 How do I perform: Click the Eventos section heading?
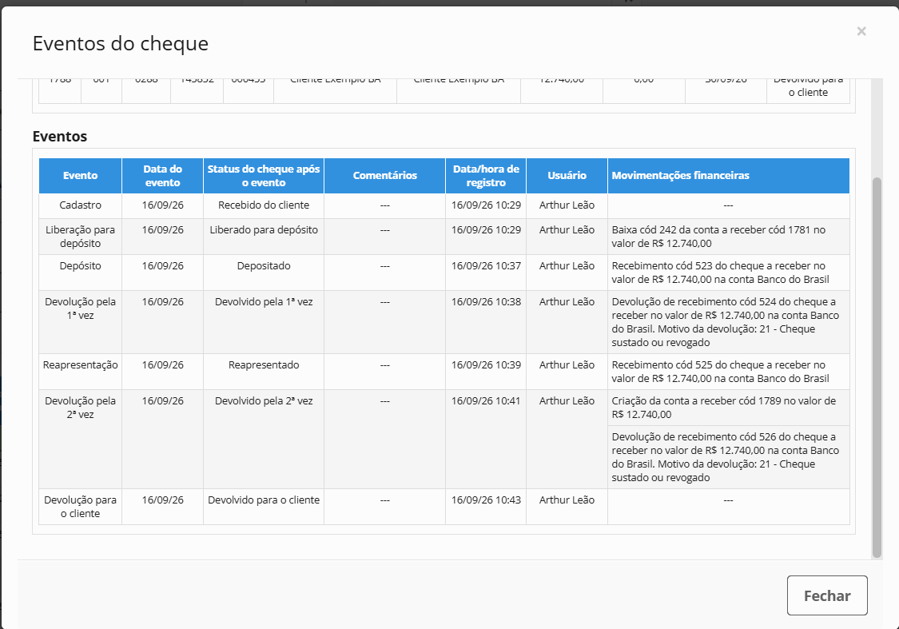(60, 137)
